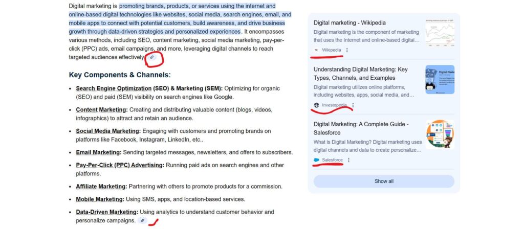The image size is (524, 229).
Task: Click the Salesforce cloud favicon
Action: tap(316, 160)
